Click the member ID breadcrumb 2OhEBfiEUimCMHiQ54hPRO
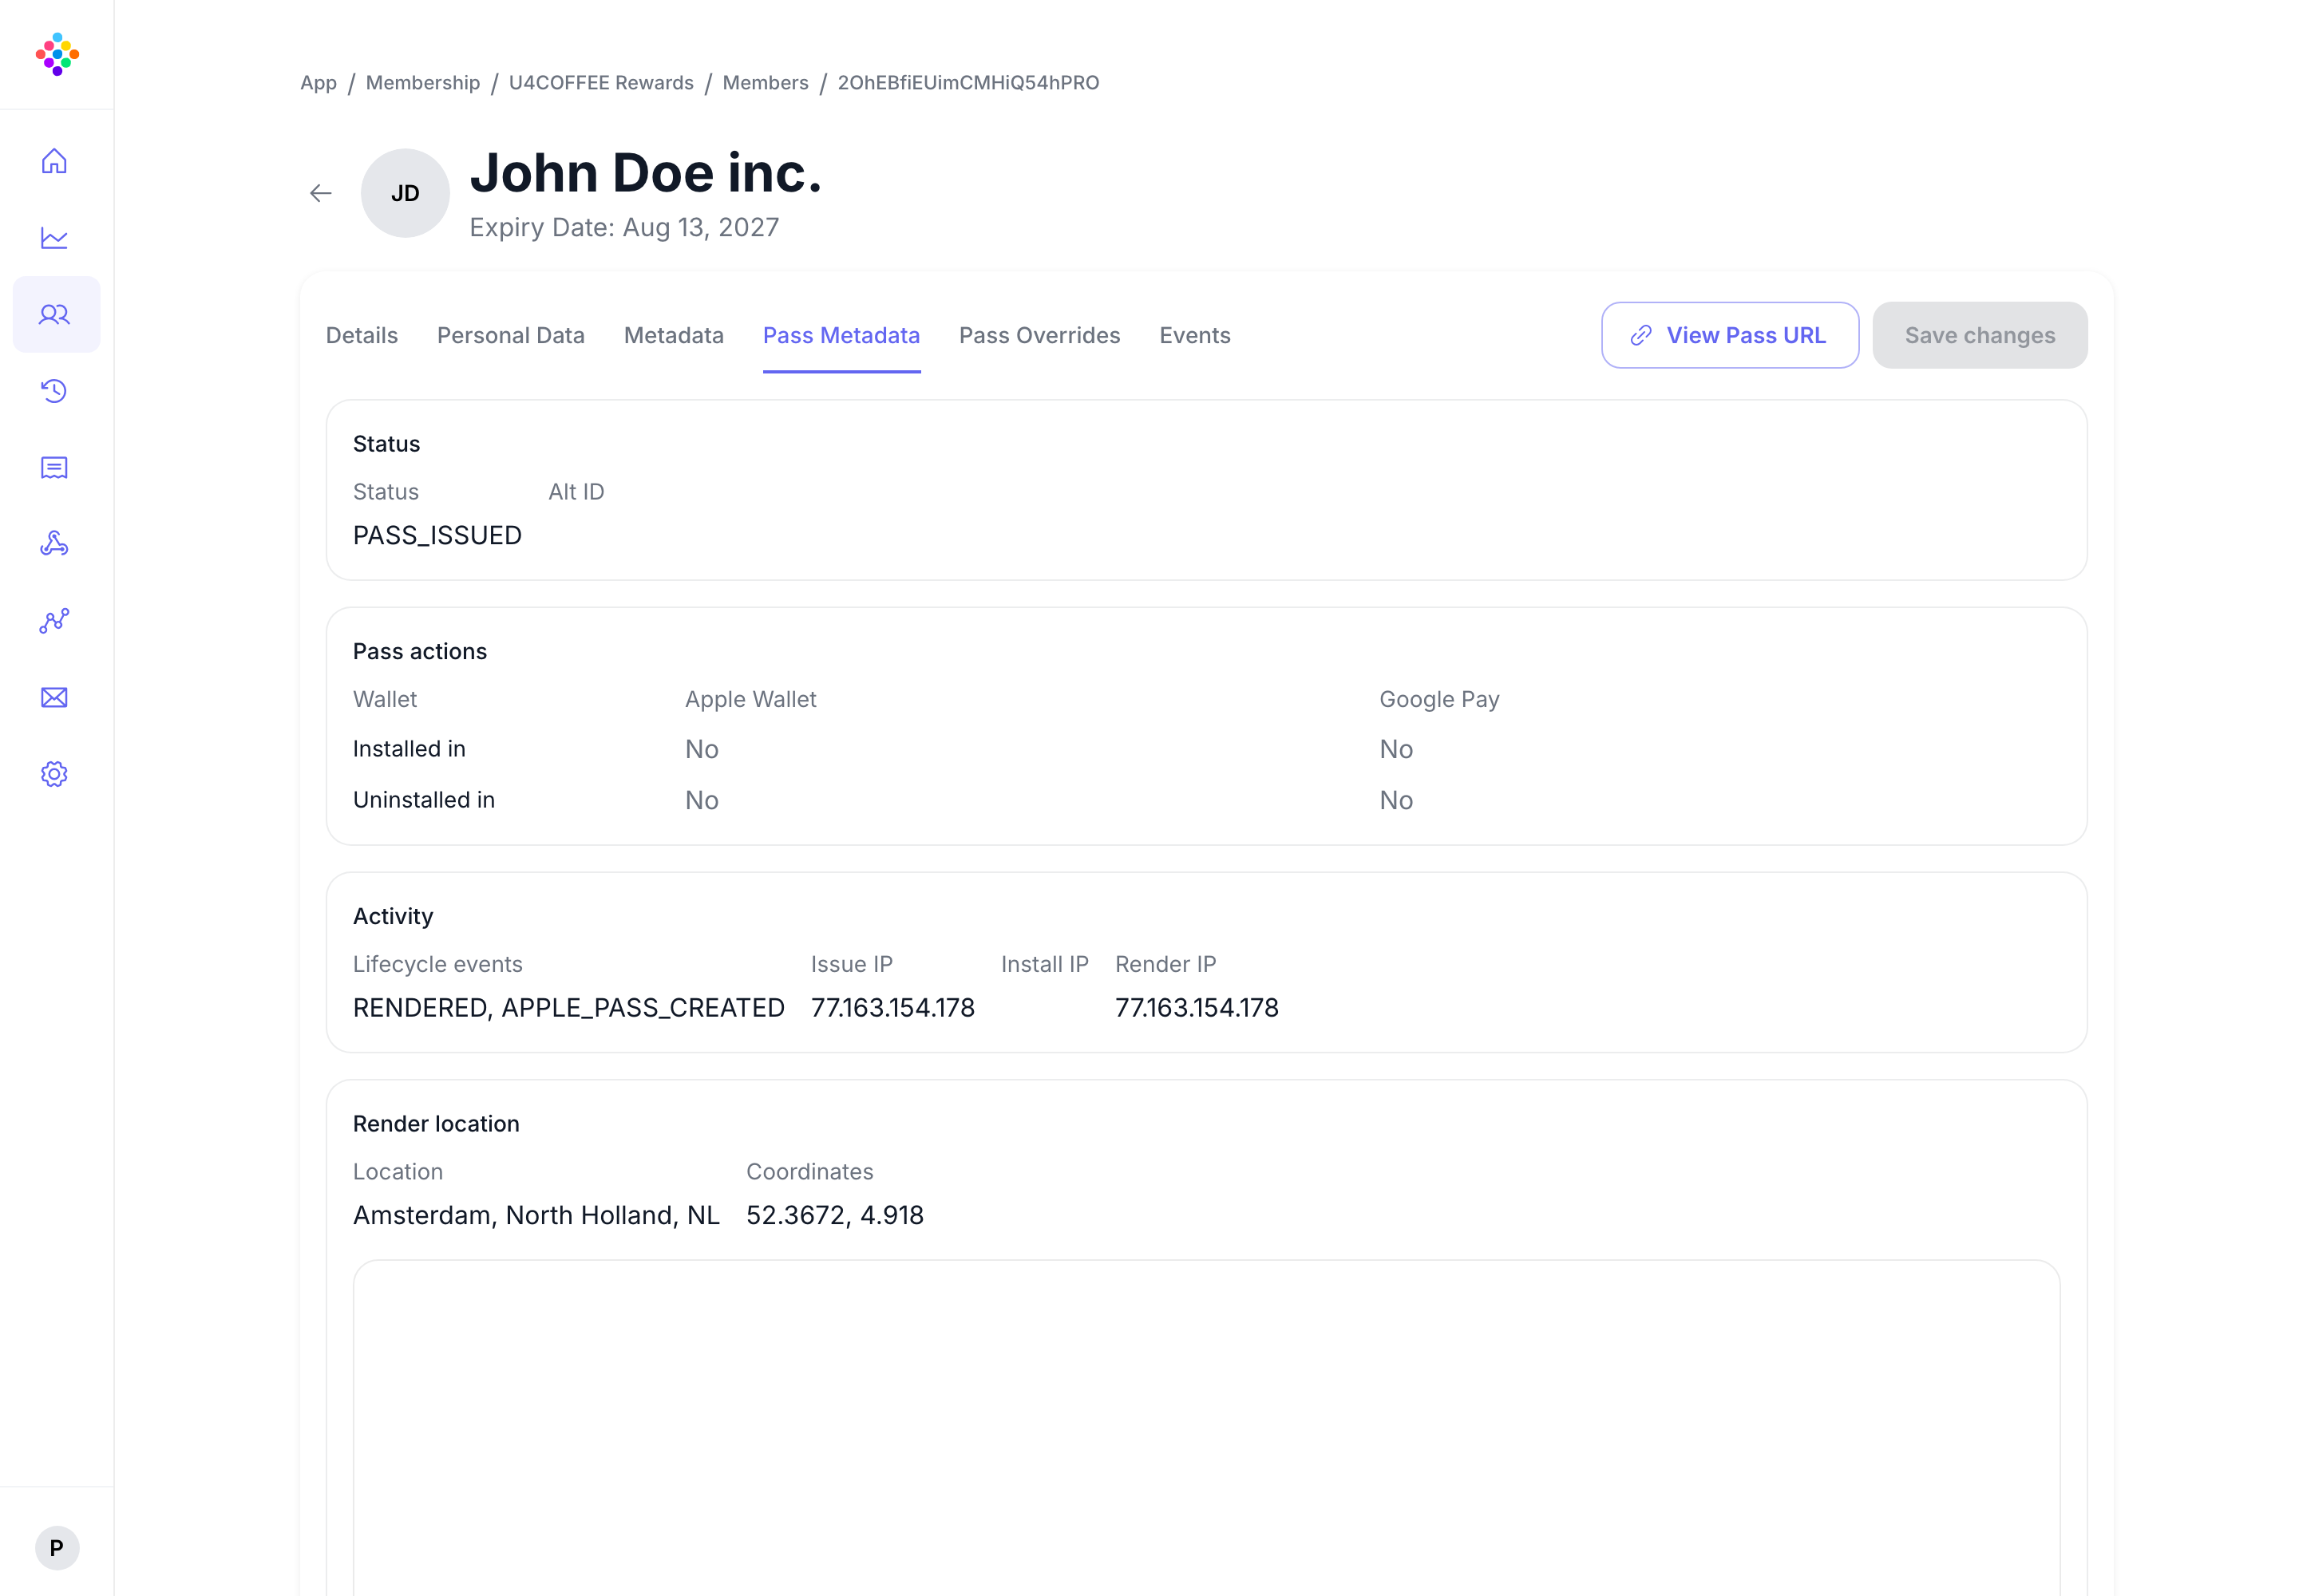Viewport: 2299px width, 1596px height. (x=968, y=83)
